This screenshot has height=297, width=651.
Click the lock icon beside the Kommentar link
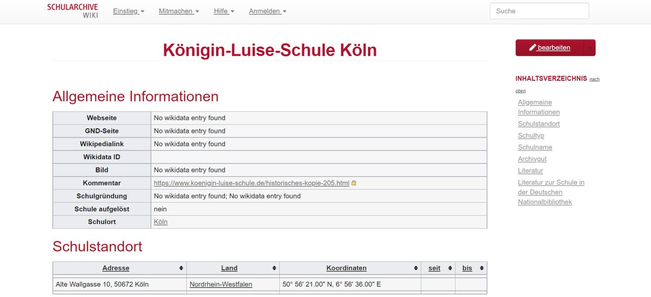pyautogui.click(x=354, y=183)
